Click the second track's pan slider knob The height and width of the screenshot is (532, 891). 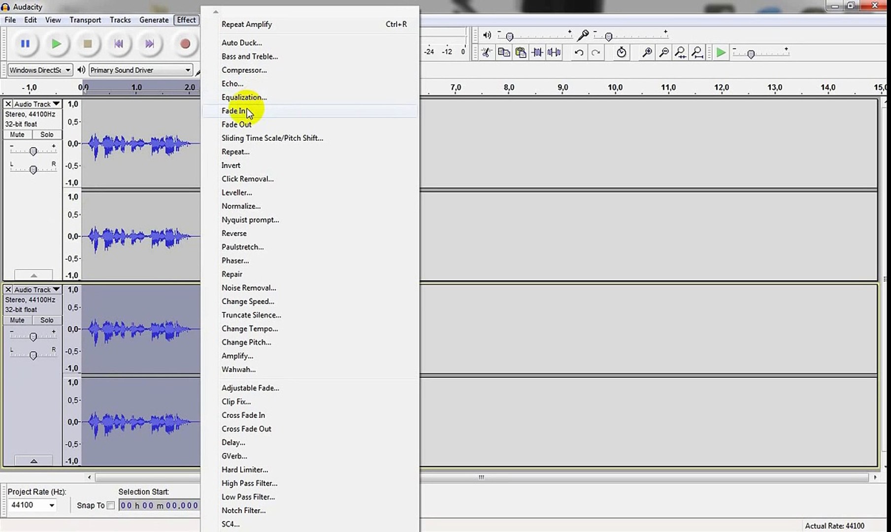(x=33, y=355)
